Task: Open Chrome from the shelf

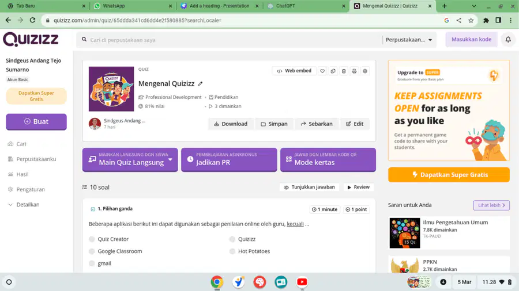Action: 217,282
